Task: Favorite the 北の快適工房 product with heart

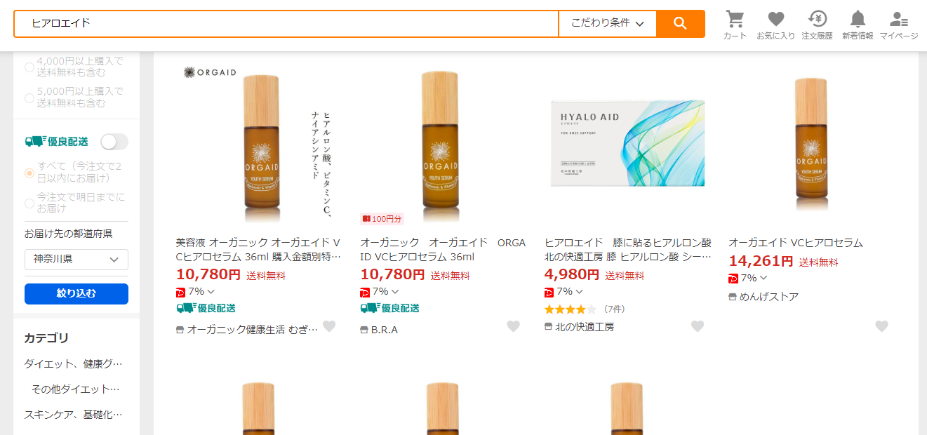Action: pos(698,326)
